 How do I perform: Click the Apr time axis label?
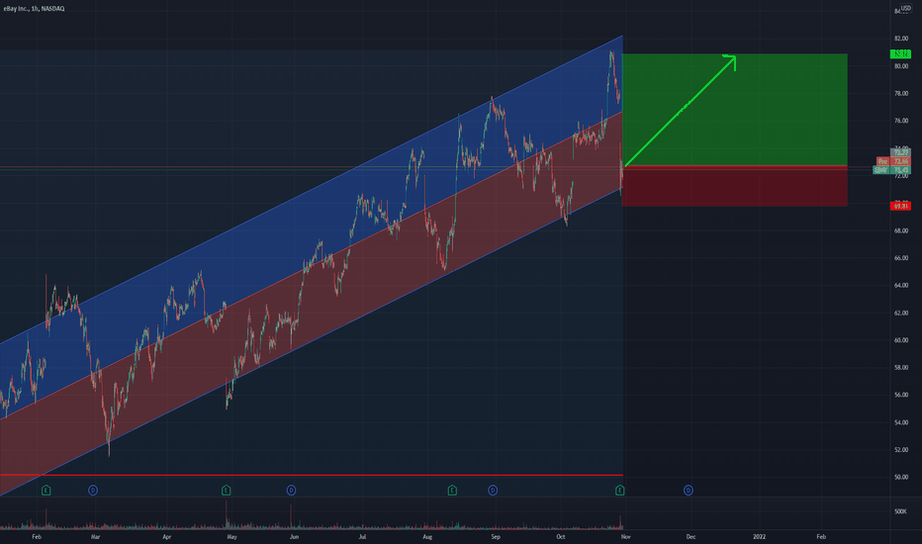[167, 536]
